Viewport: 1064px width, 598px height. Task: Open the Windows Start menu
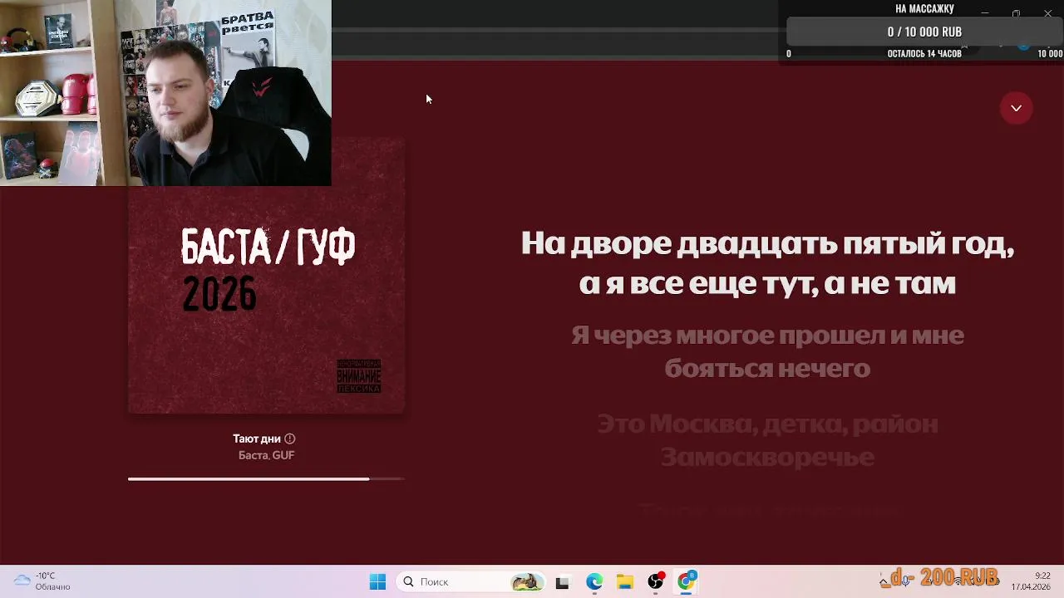(x=377, y=582)
